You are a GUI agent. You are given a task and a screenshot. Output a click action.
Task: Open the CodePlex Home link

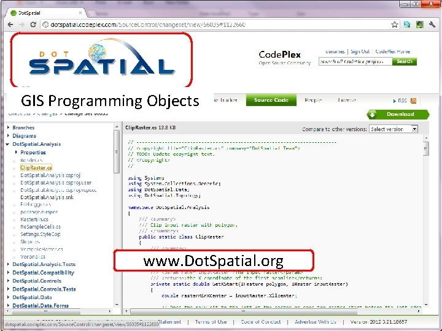pyautogui.click(x=393, y=51)
